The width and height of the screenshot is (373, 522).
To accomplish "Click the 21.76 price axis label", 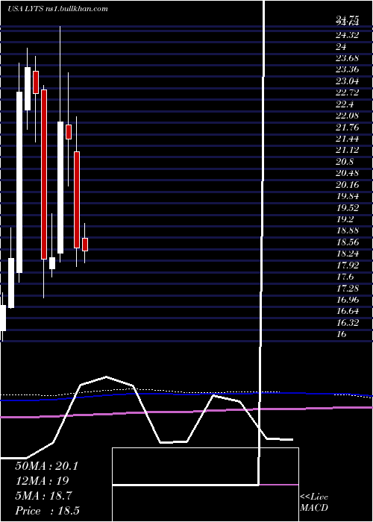I will point(348,128).
